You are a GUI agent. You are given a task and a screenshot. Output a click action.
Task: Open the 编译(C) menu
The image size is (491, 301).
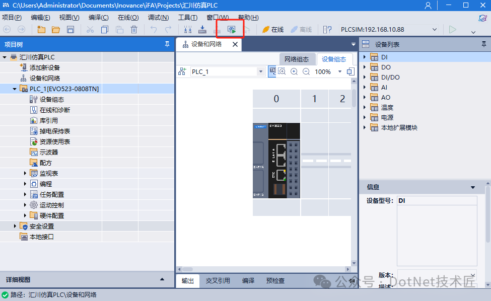pyautogui.click(x=98, y=18)
